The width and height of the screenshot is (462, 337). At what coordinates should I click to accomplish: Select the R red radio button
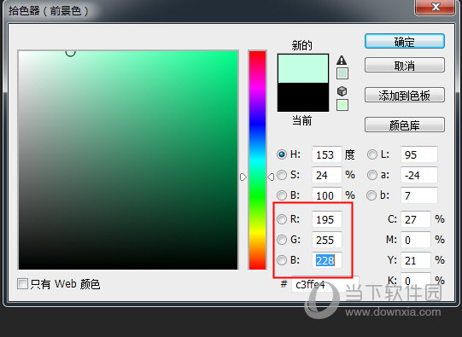[x=282, y=219]
